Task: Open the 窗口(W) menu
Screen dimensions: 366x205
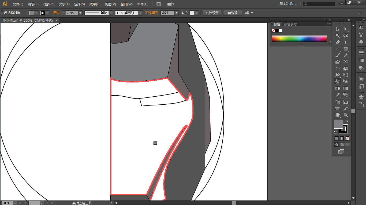Action: (126, 4)
